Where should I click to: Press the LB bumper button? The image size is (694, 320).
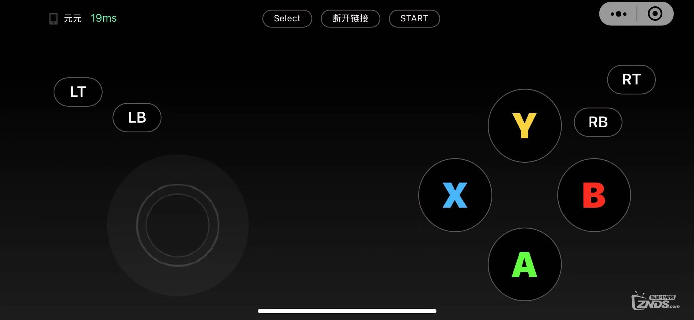pyautogui.click(x=137, y=117)
